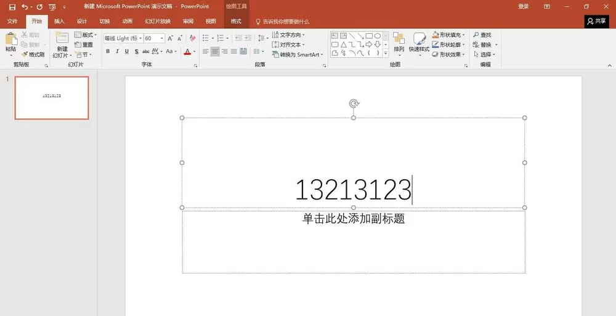Screen dimensions: 616x316
Task: Toggle Strikethrough (abc) formatting
Action: click(146, 52)
